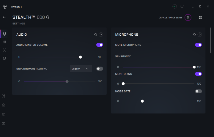Toggle Audio Master Volume switch off
This screenshot has width=214, height=137.
100,45
